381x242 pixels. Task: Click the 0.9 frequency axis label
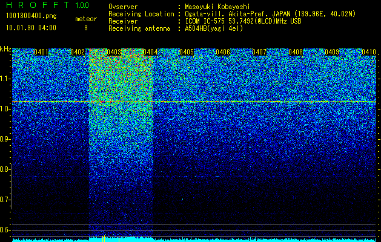coord(4,139)
